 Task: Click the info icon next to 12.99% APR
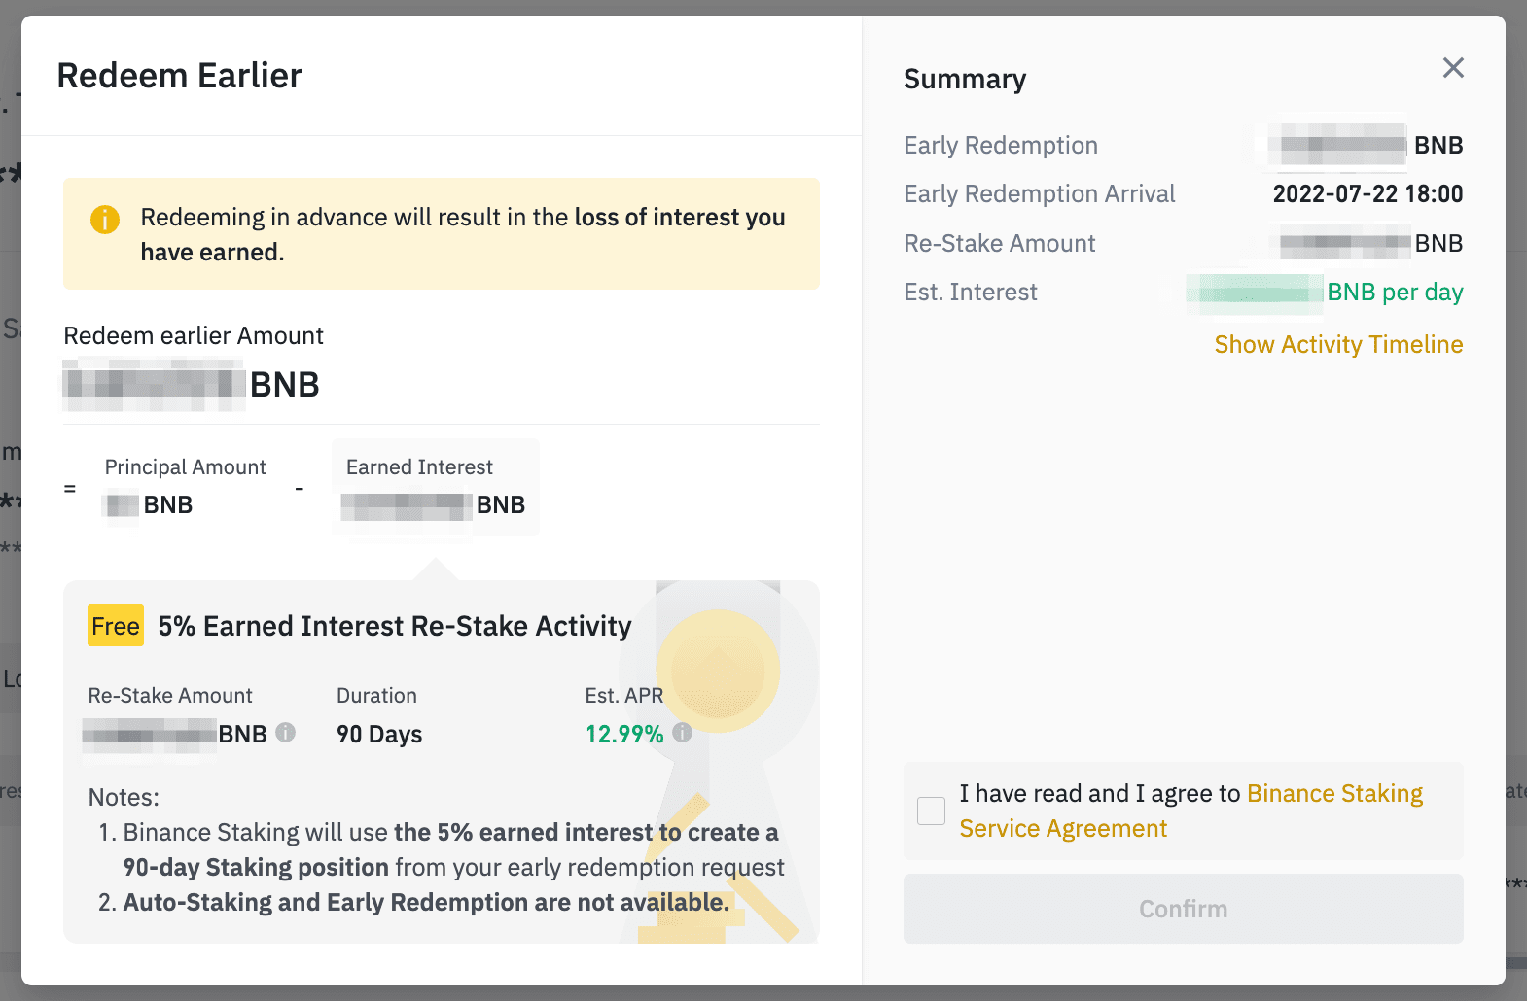(x=683, y=733)
